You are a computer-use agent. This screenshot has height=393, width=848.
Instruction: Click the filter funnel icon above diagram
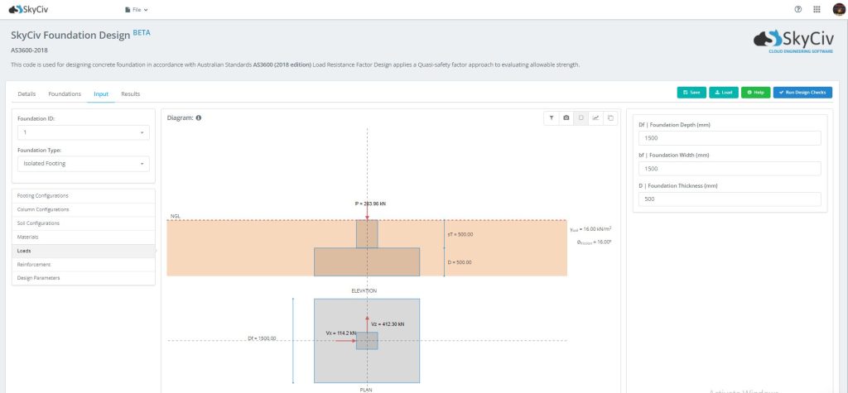[551, 117]
